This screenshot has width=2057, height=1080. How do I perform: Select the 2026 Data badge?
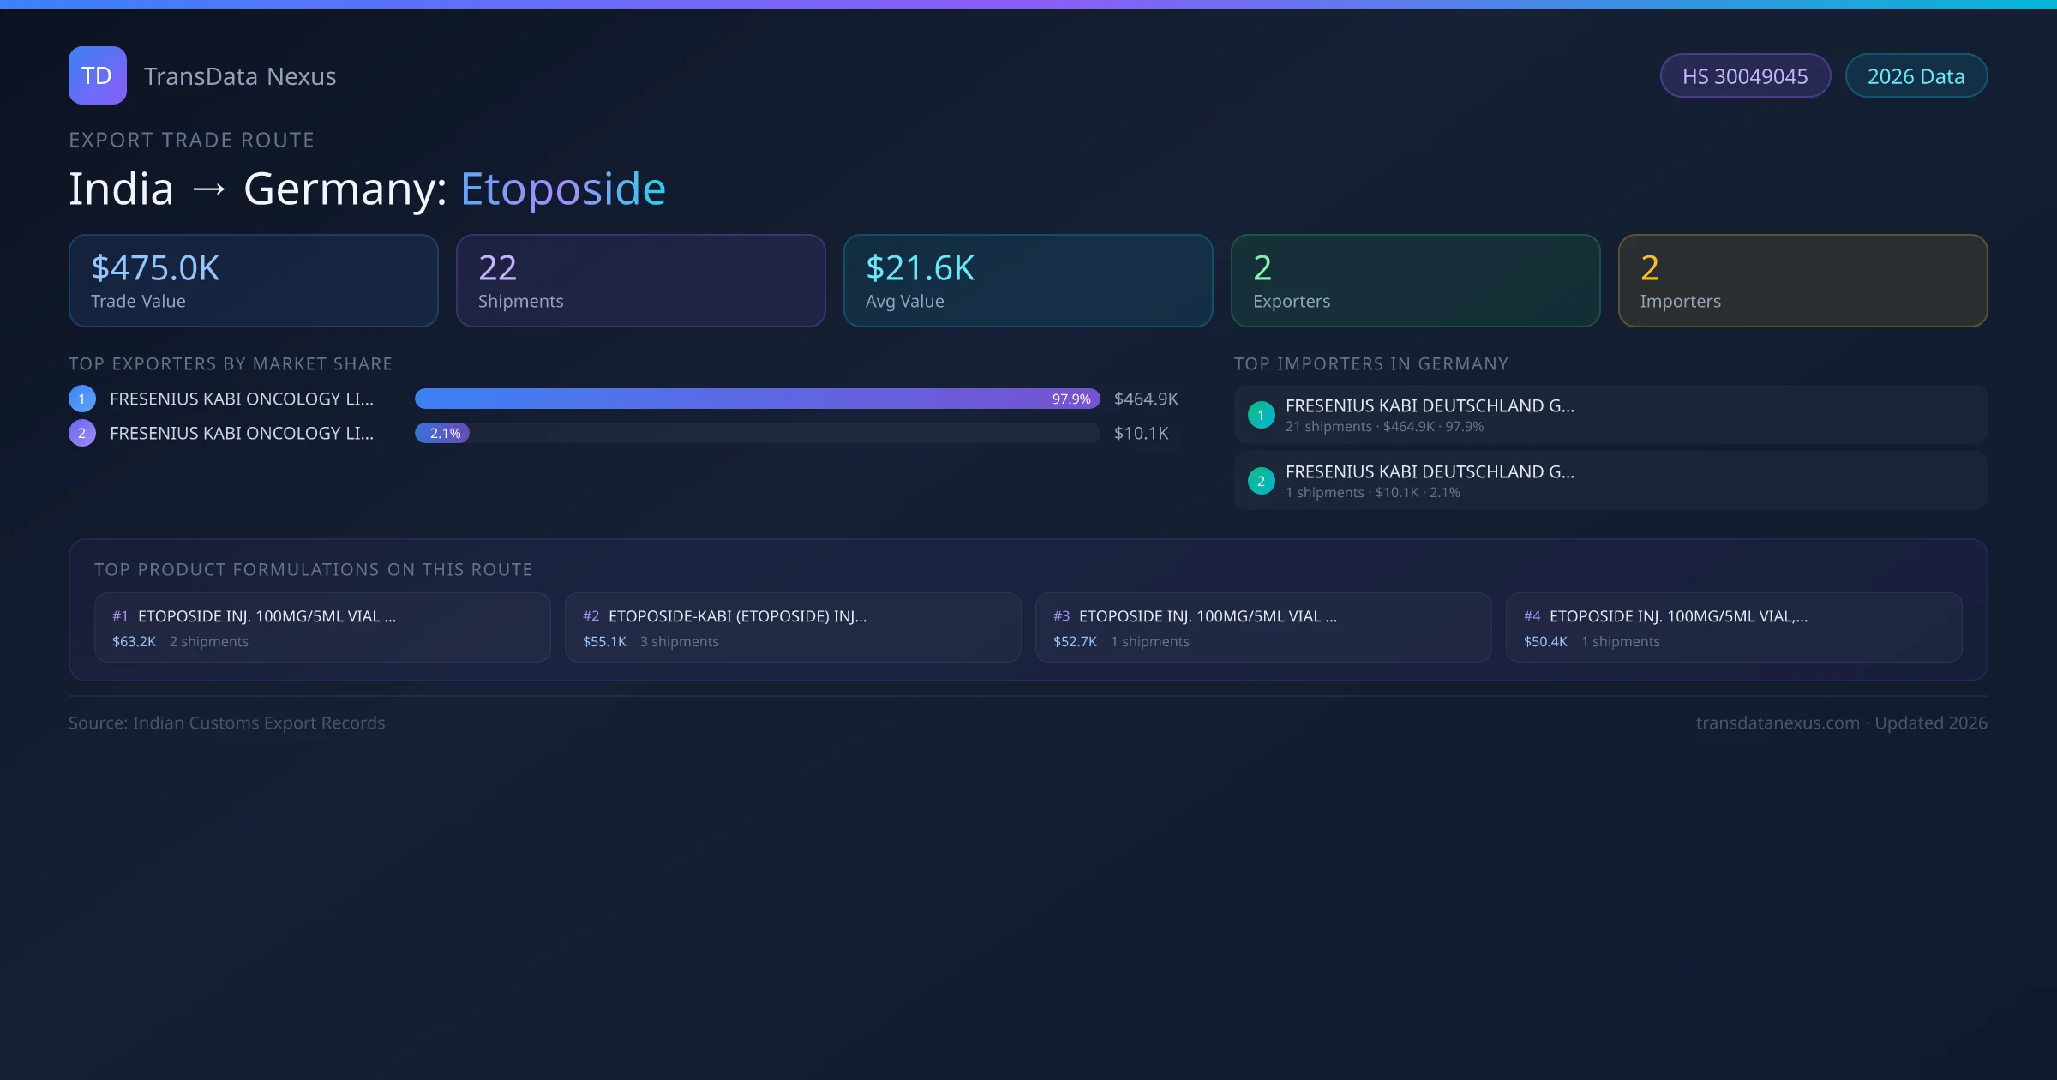click(x=1915, y=76)
